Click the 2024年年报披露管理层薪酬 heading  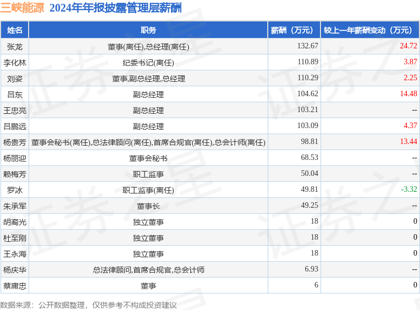115,8
